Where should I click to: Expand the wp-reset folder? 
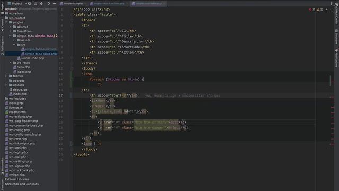point(10,63)
